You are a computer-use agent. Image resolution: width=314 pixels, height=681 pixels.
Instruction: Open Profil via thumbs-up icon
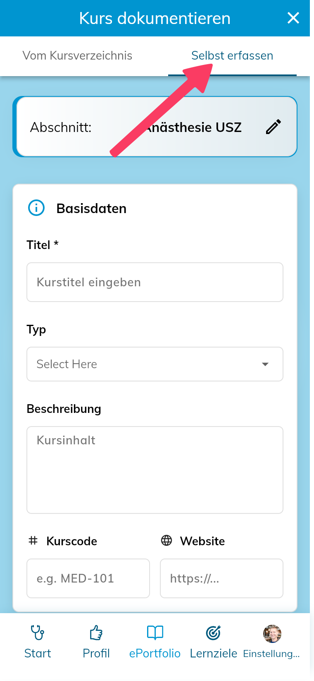[x=96, y=633]
